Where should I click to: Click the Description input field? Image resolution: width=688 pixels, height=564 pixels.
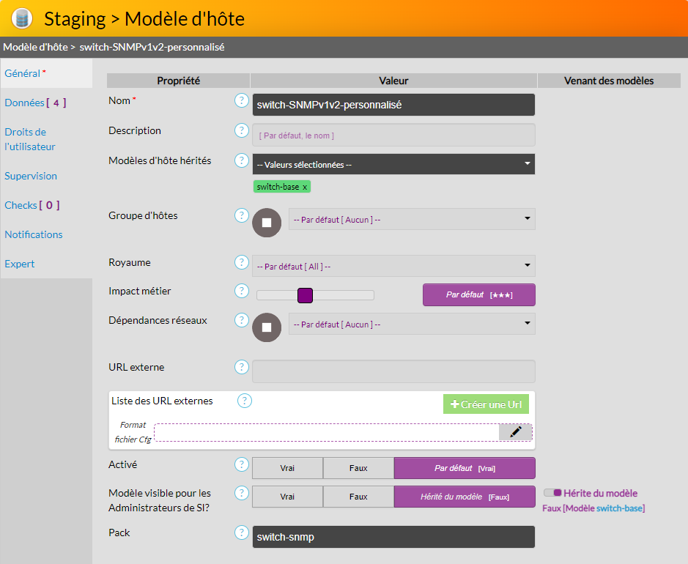tap(393, 135)
